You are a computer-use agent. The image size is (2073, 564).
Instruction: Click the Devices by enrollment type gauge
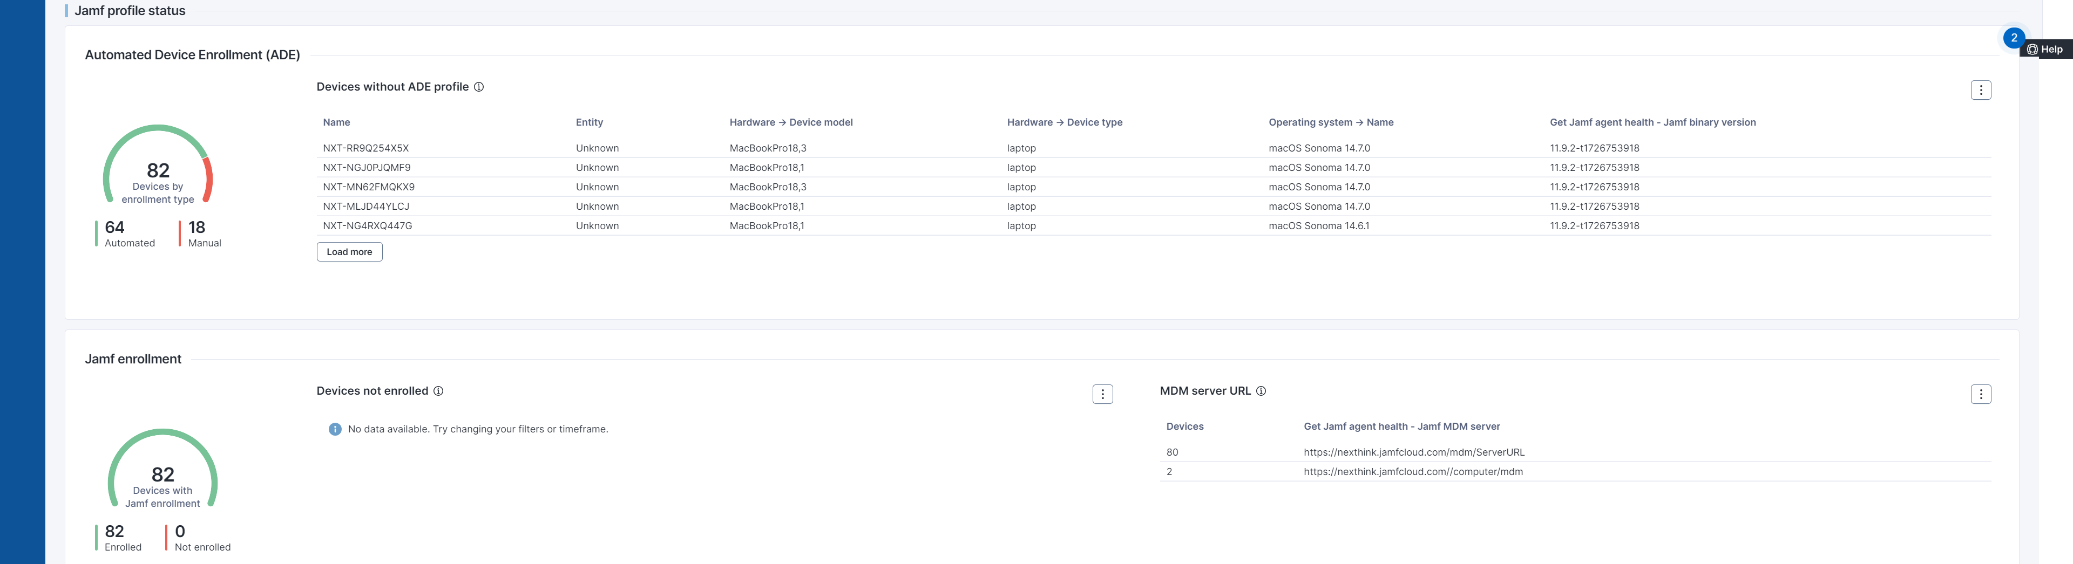(158, 164)
